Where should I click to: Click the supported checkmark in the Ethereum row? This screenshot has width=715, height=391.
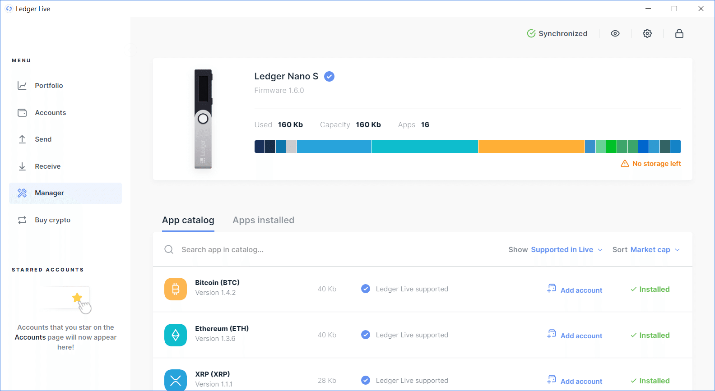coord(366,335)
